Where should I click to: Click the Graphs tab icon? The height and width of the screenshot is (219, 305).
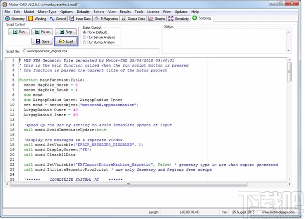[151, 18]
